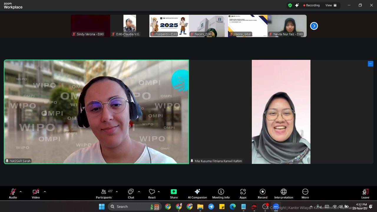Click the Interpretation globe icon
The width and height of the screenshot is (377, 212).
pos(283,193)
